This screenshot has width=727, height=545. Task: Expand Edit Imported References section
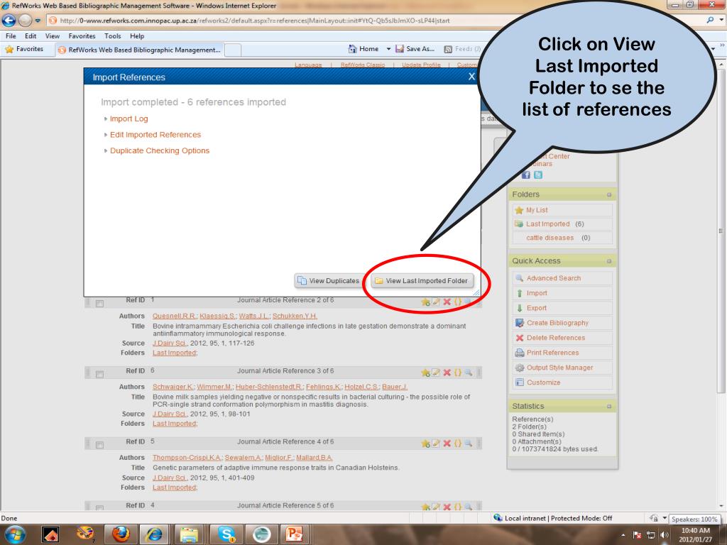155,135
